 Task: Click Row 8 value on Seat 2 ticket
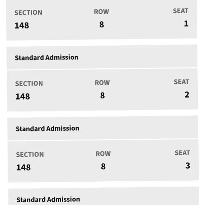pos(102,95)
